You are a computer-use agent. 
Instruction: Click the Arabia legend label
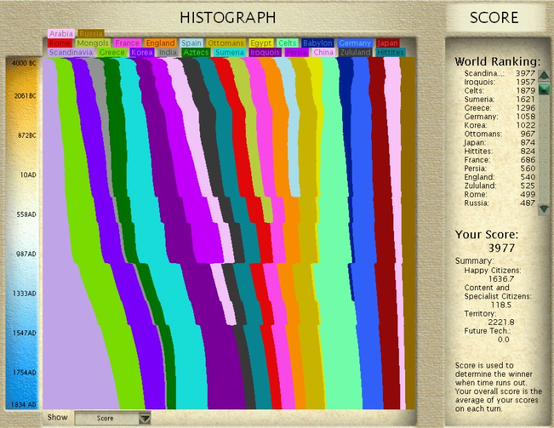pos(61,33)
